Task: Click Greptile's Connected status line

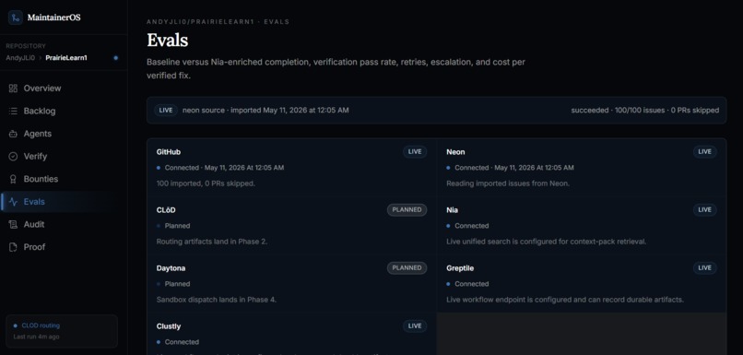Action: [x=467, y=284]
